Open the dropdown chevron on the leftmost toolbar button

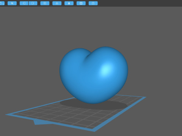tap(3, 4)
